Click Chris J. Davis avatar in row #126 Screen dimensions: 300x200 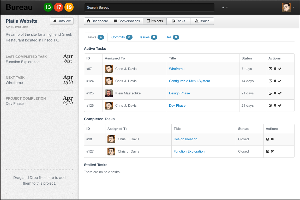click(x=109, y=105)
